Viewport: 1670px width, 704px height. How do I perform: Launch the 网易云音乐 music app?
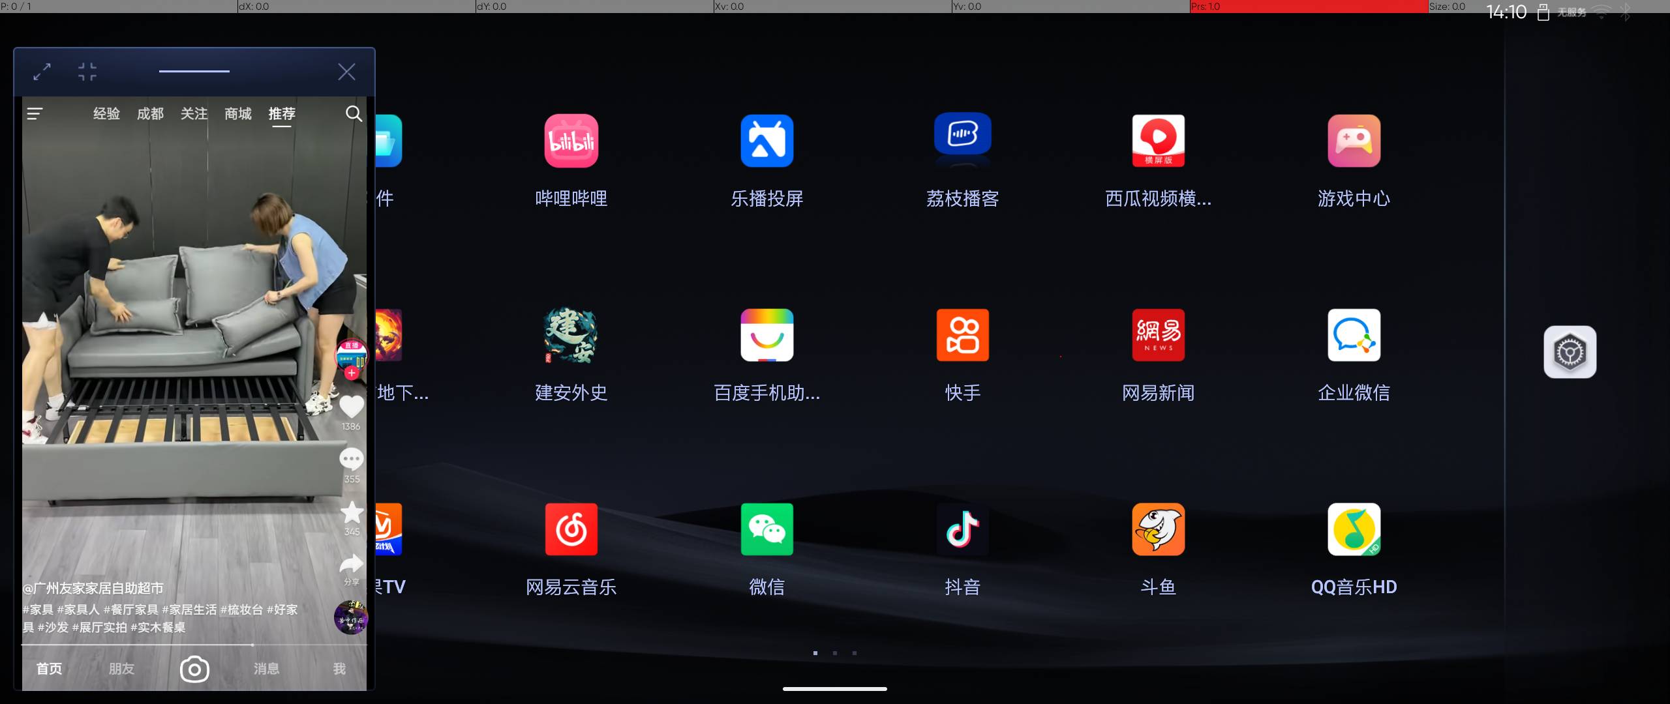(x=571, y=529)
